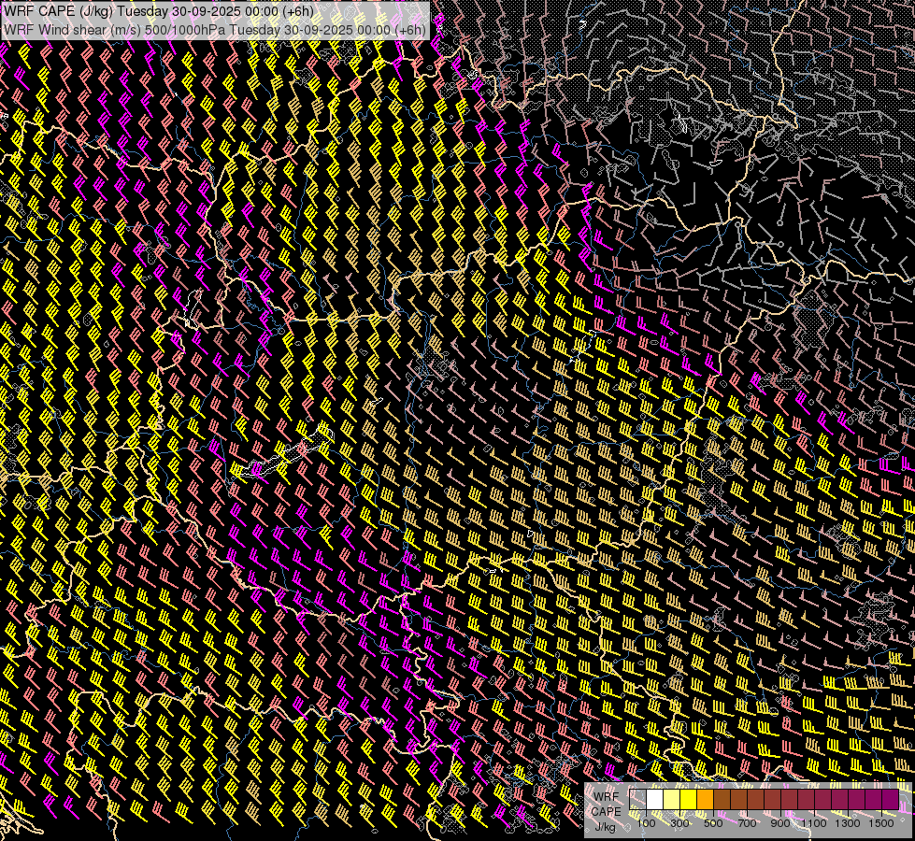Image resolution: width=915 pixels, height=841 pixels.
Task: Click the white swatch in the CAPE legend
Action: point(655,800)
